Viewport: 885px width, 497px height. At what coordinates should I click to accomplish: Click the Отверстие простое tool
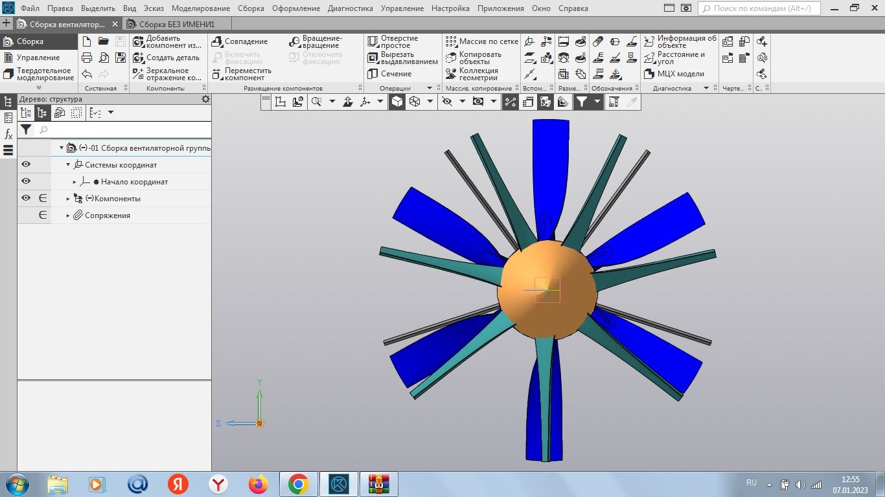pyautogui.click(x=391, y=41)
